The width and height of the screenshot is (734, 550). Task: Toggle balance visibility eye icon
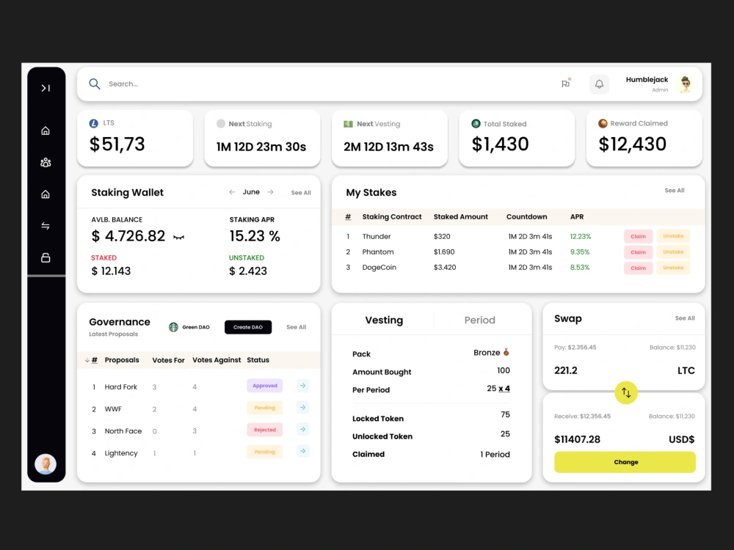click(178, 238)
